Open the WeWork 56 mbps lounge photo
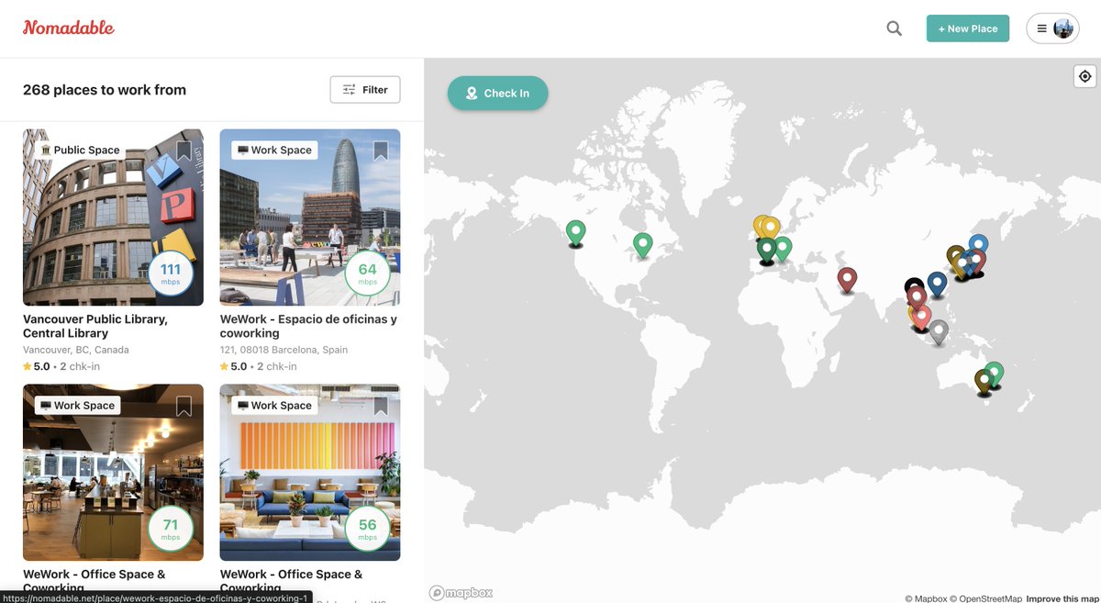Image resolution: width=1101 pixels, height=603 pixels. pos(310,472)
